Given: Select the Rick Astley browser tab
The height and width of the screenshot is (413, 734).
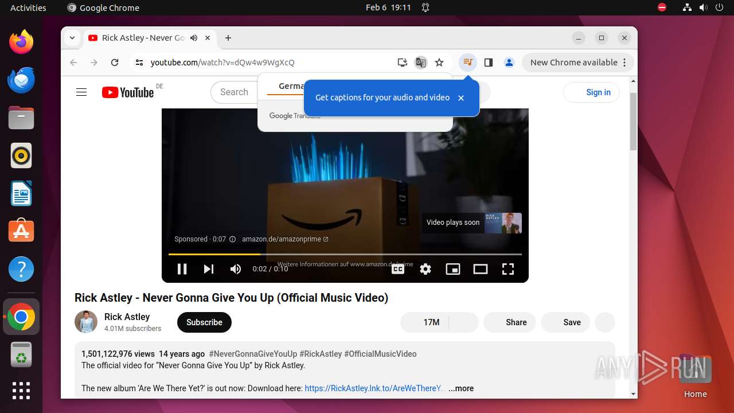Looking at the screenshot, I should (x=150, y=38).
